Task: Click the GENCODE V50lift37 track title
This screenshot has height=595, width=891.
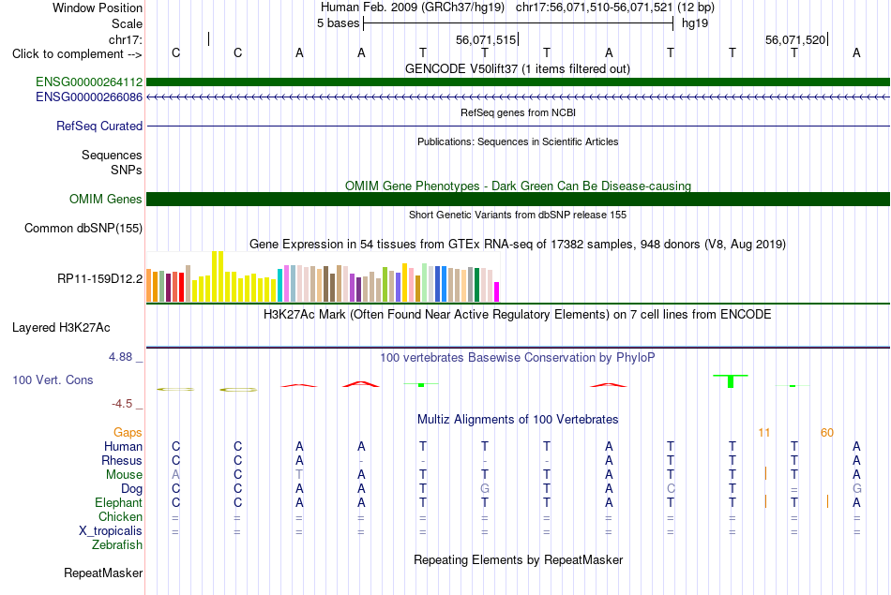Action: (x=518, y=69)
